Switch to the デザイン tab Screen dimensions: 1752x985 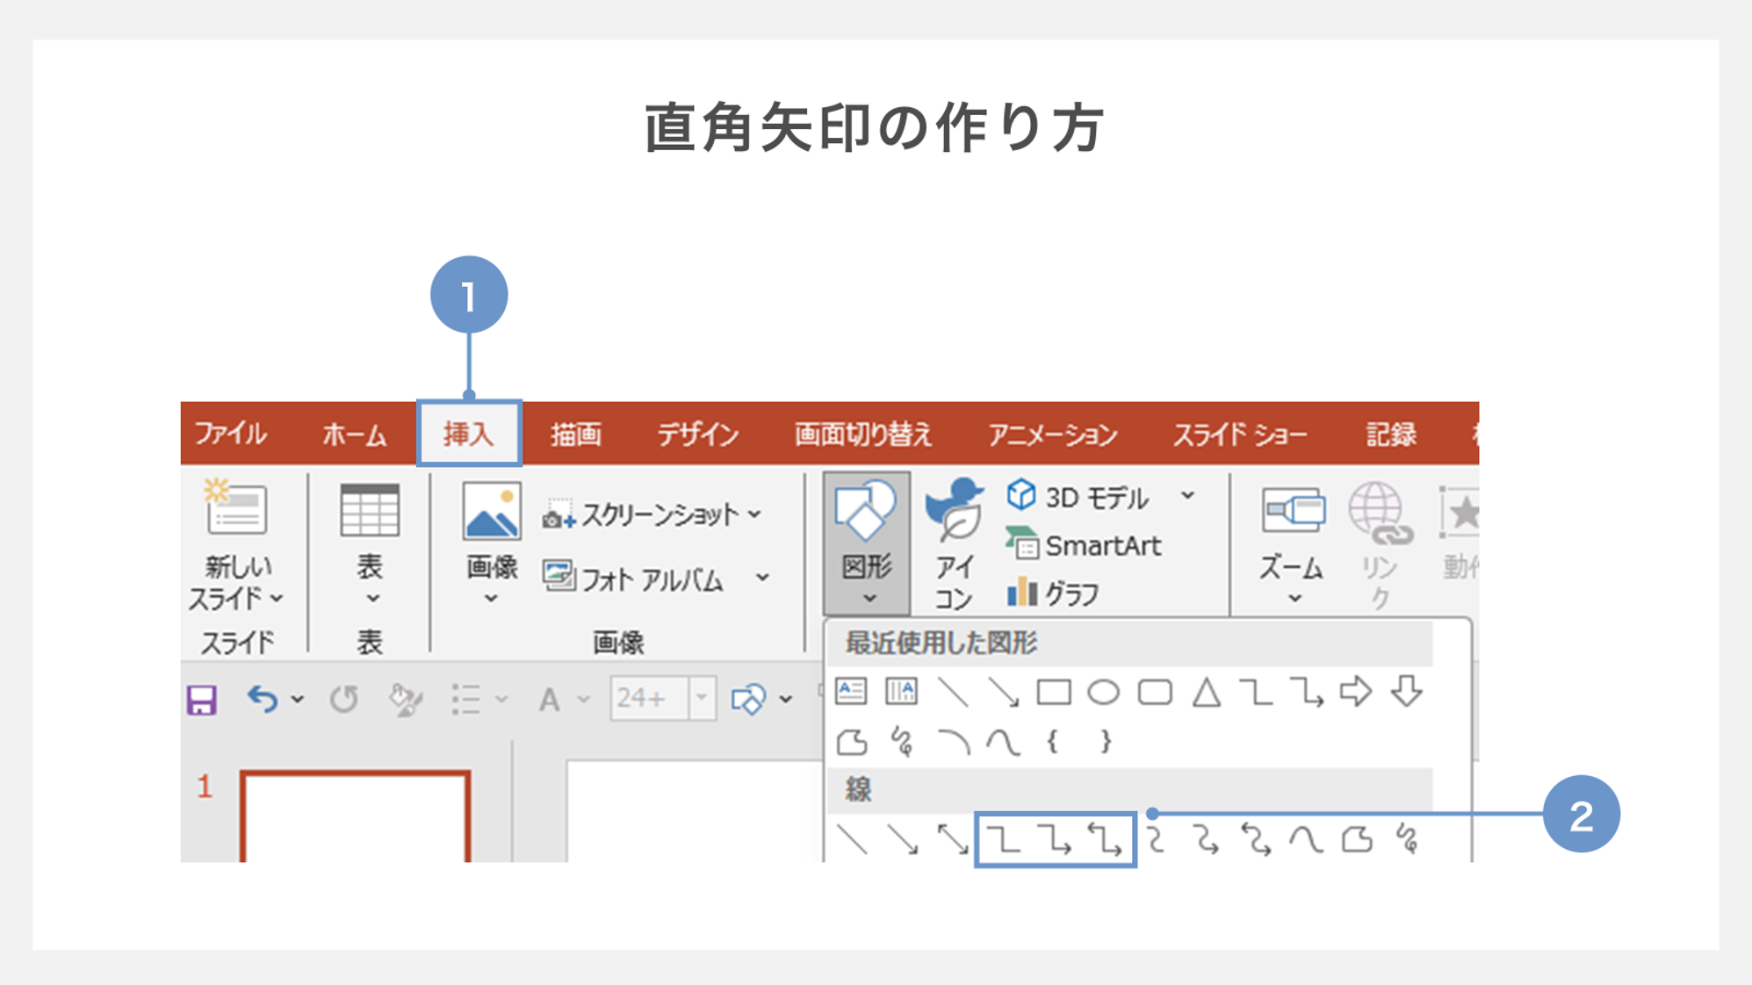698,434
